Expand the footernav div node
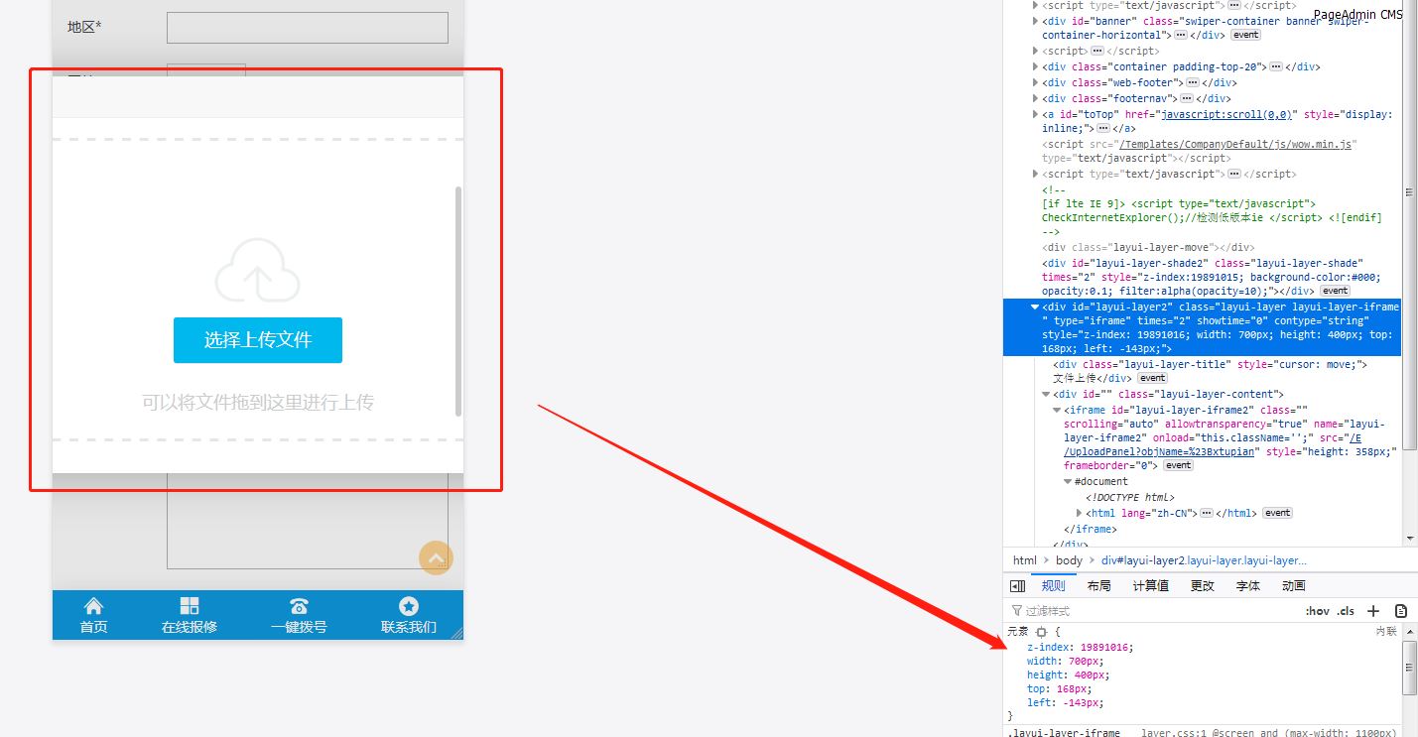 point(1036,98)
